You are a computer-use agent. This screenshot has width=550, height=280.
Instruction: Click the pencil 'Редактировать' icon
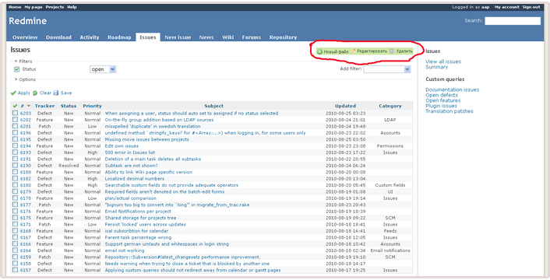tap(353, 51)
